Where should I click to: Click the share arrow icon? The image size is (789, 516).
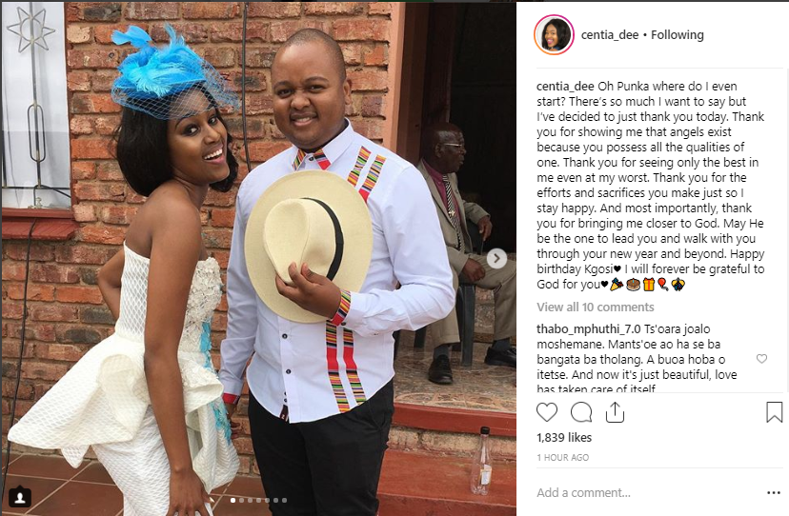(615, 412)
